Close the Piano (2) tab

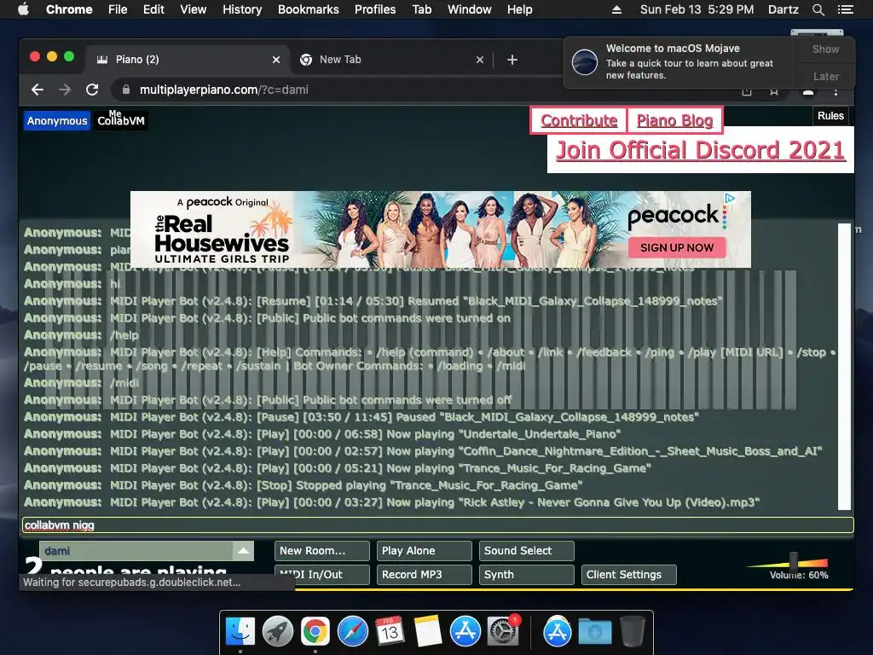(x=276, y=60)
